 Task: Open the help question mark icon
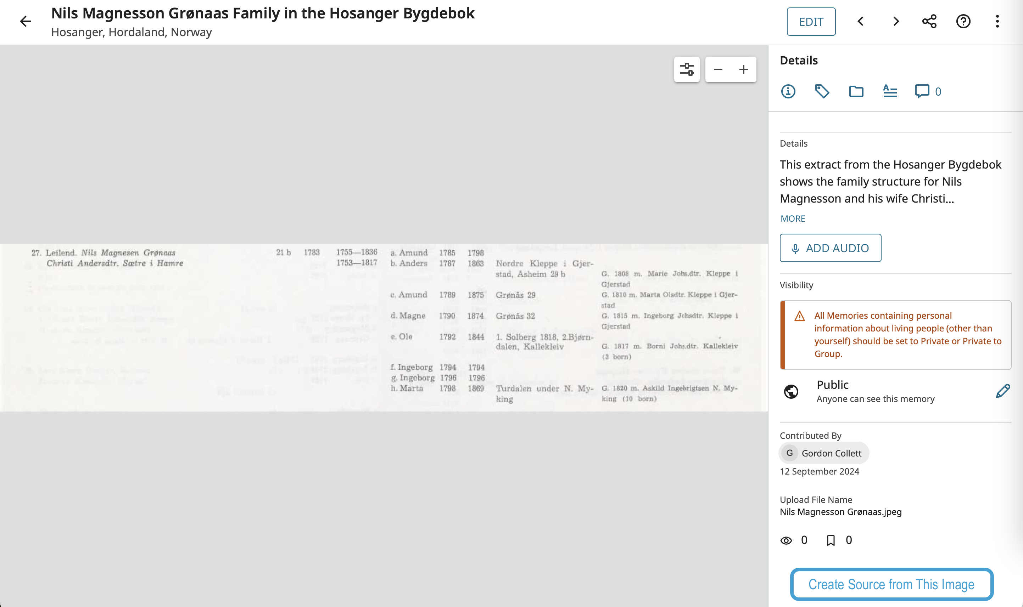tap(963, 21)
